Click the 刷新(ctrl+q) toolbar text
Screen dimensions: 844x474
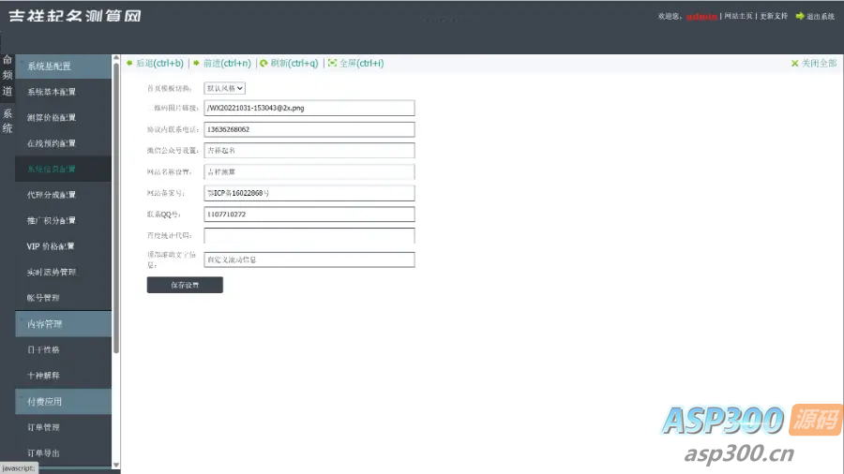tap(294, 63)
